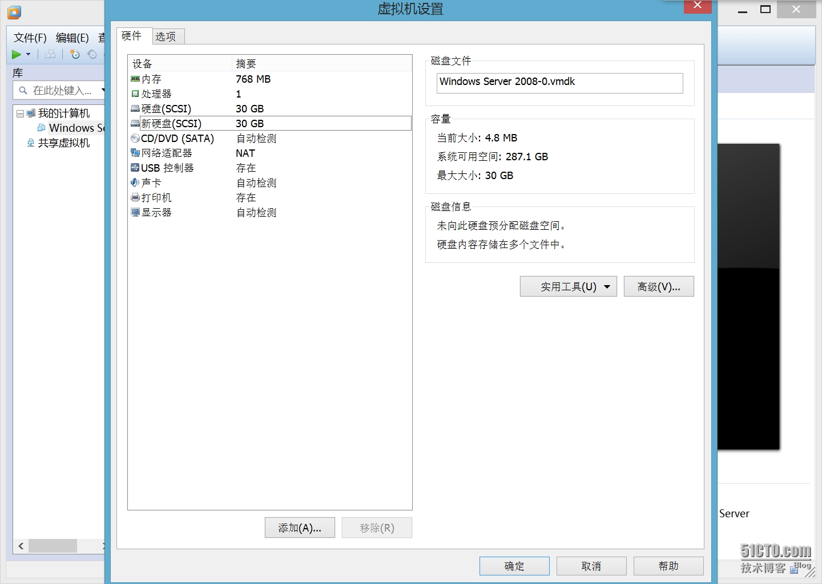Open the 编辑(E) menu

72,38
